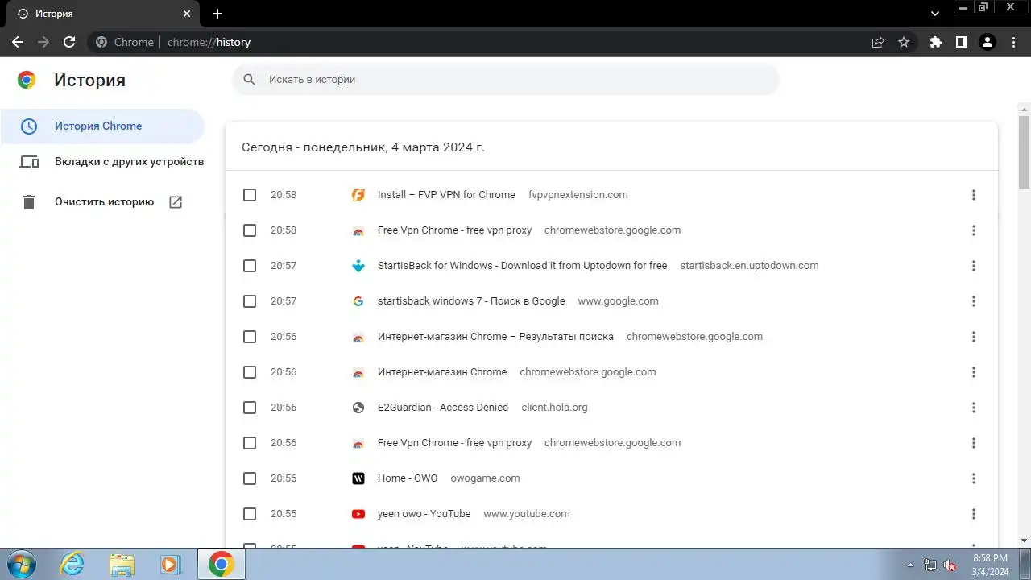Open actions menu for StartIsBack Uptodown entry
Image resolution: width=1031 pixels, height=580 pixels.
973,266
